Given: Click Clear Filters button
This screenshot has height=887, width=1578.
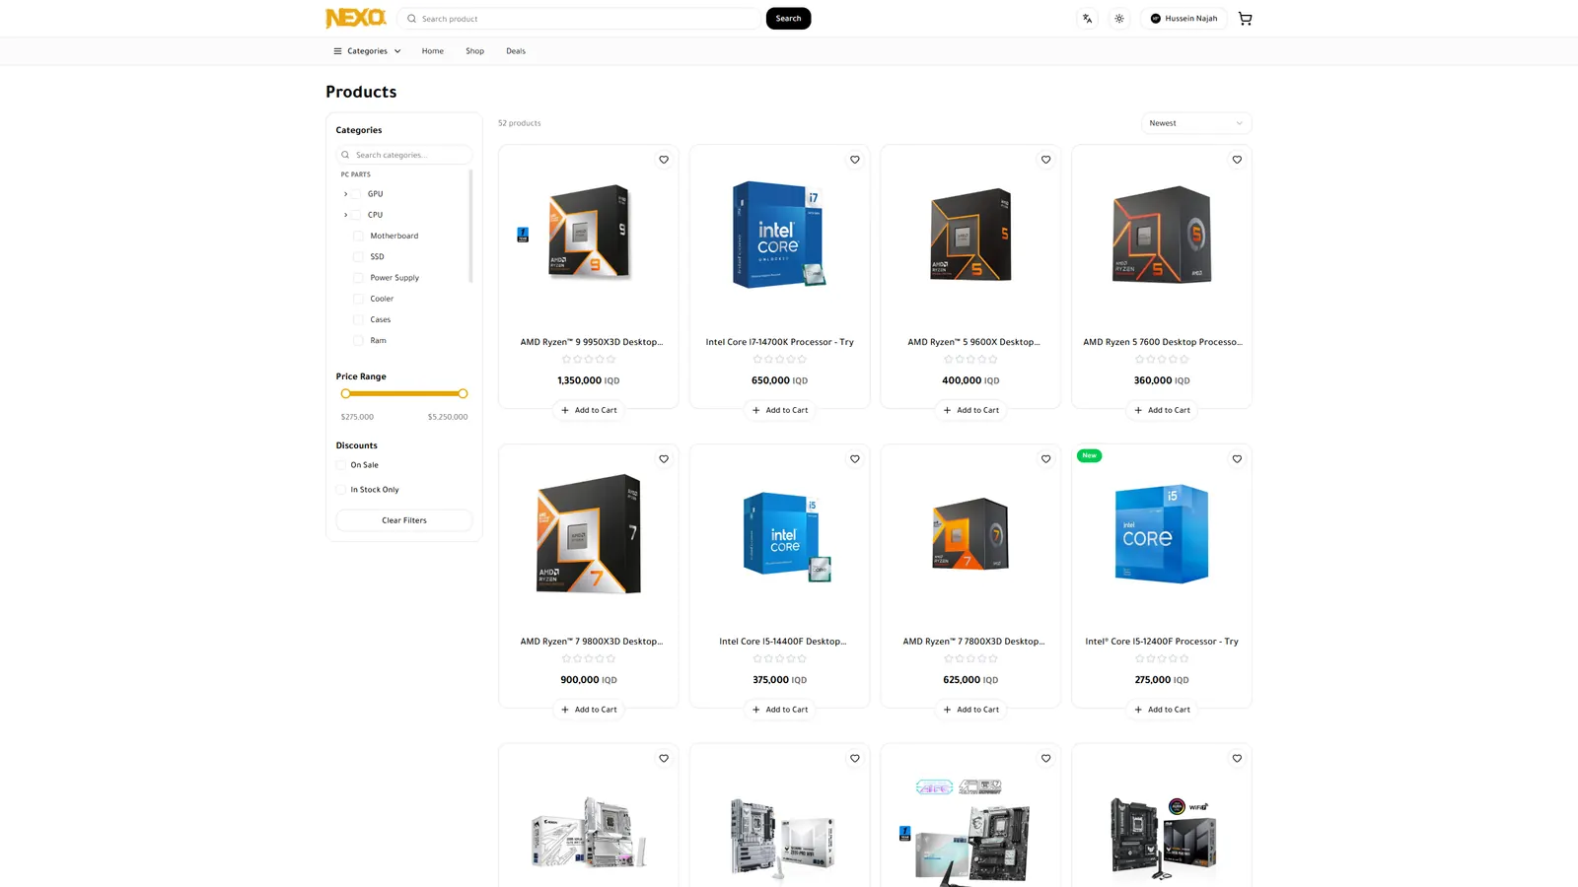Looking at the screenshot, I should (404, 520).
